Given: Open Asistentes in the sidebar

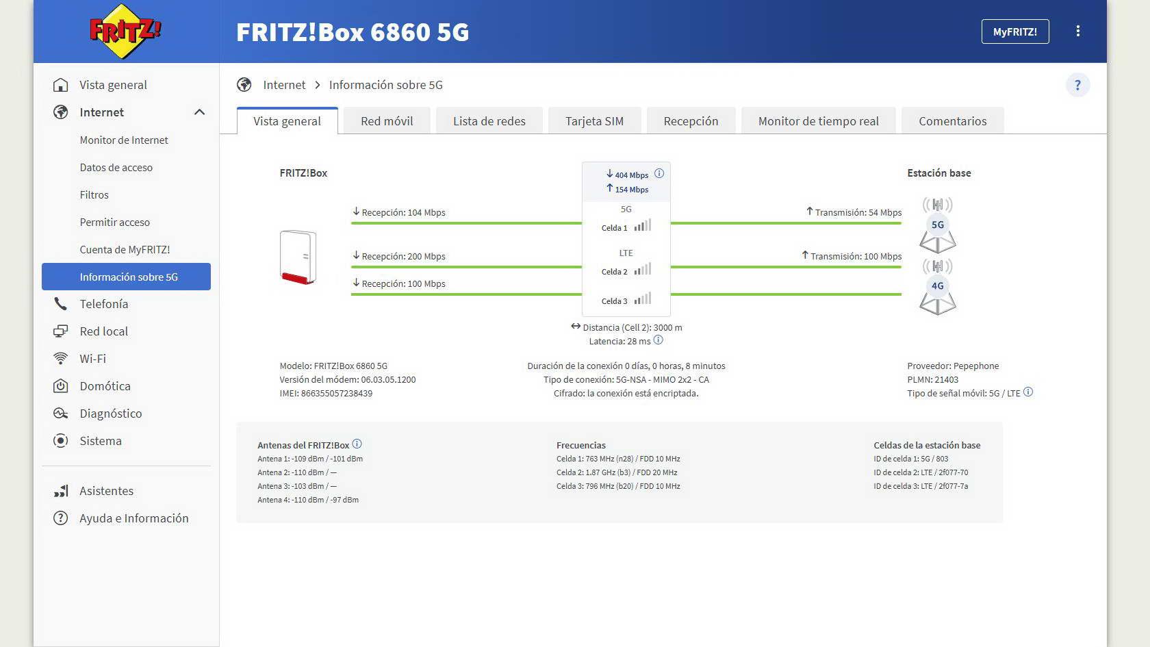Looking at the screenshot, I should point(127,491).
